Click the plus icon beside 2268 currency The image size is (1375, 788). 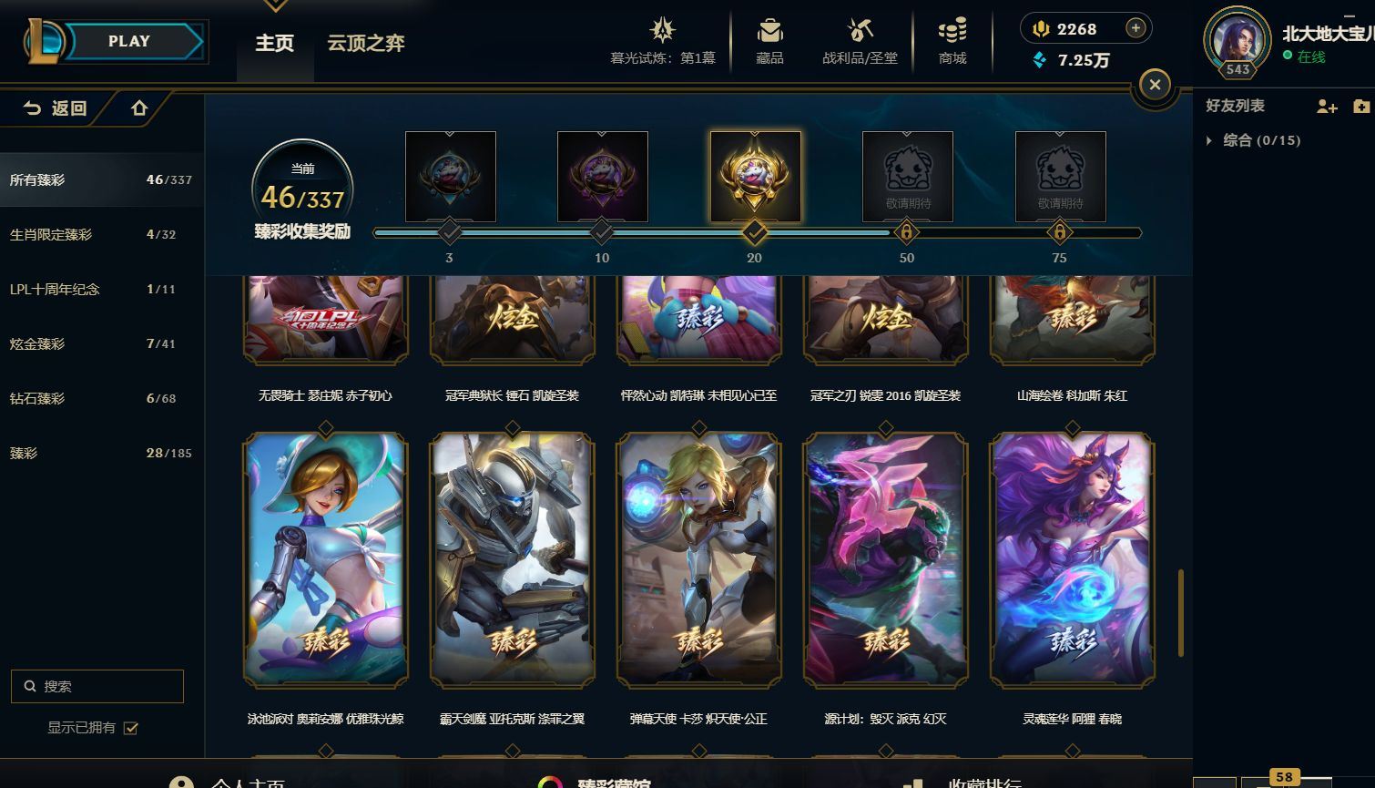1135,28
